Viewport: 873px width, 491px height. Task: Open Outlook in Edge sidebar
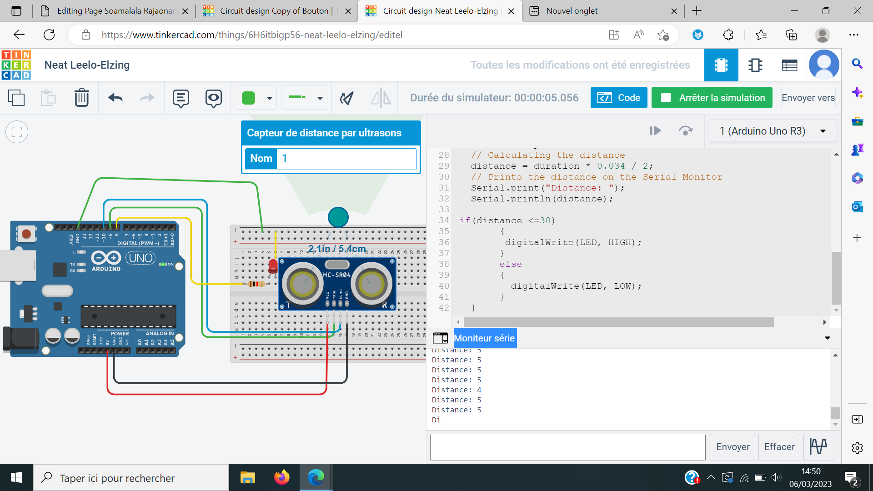coord(857,207)
